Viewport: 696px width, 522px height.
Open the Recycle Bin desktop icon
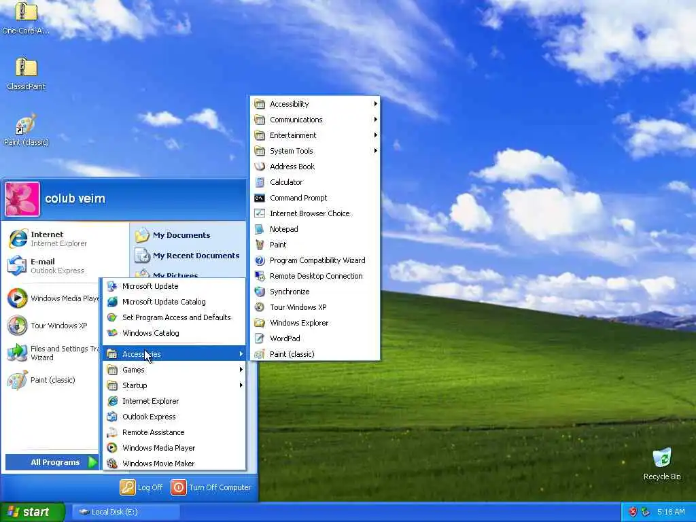[x=662, y=464]
